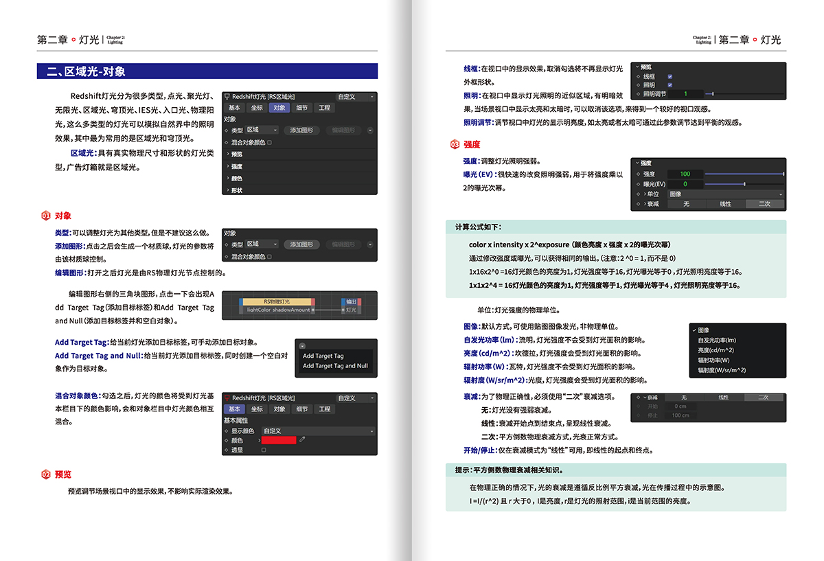Select 辐射功率(W) from the unit list
Image resolution: width=824 pixels, height=561 pixels.
point(713,360)
